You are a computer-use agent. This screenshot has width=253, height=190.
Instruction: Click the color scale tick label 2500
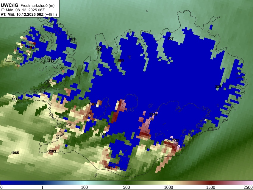[x=248, y=187]
